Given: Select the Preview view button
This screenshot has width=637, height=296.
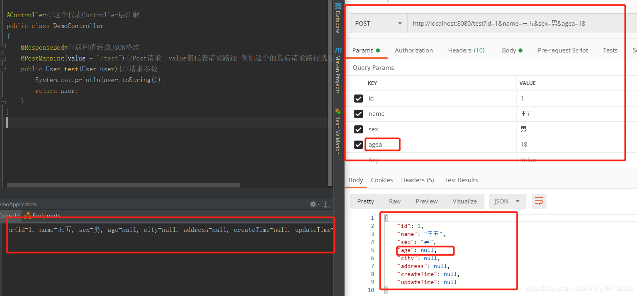Looking at the screenshot, I should click(426, 201).
